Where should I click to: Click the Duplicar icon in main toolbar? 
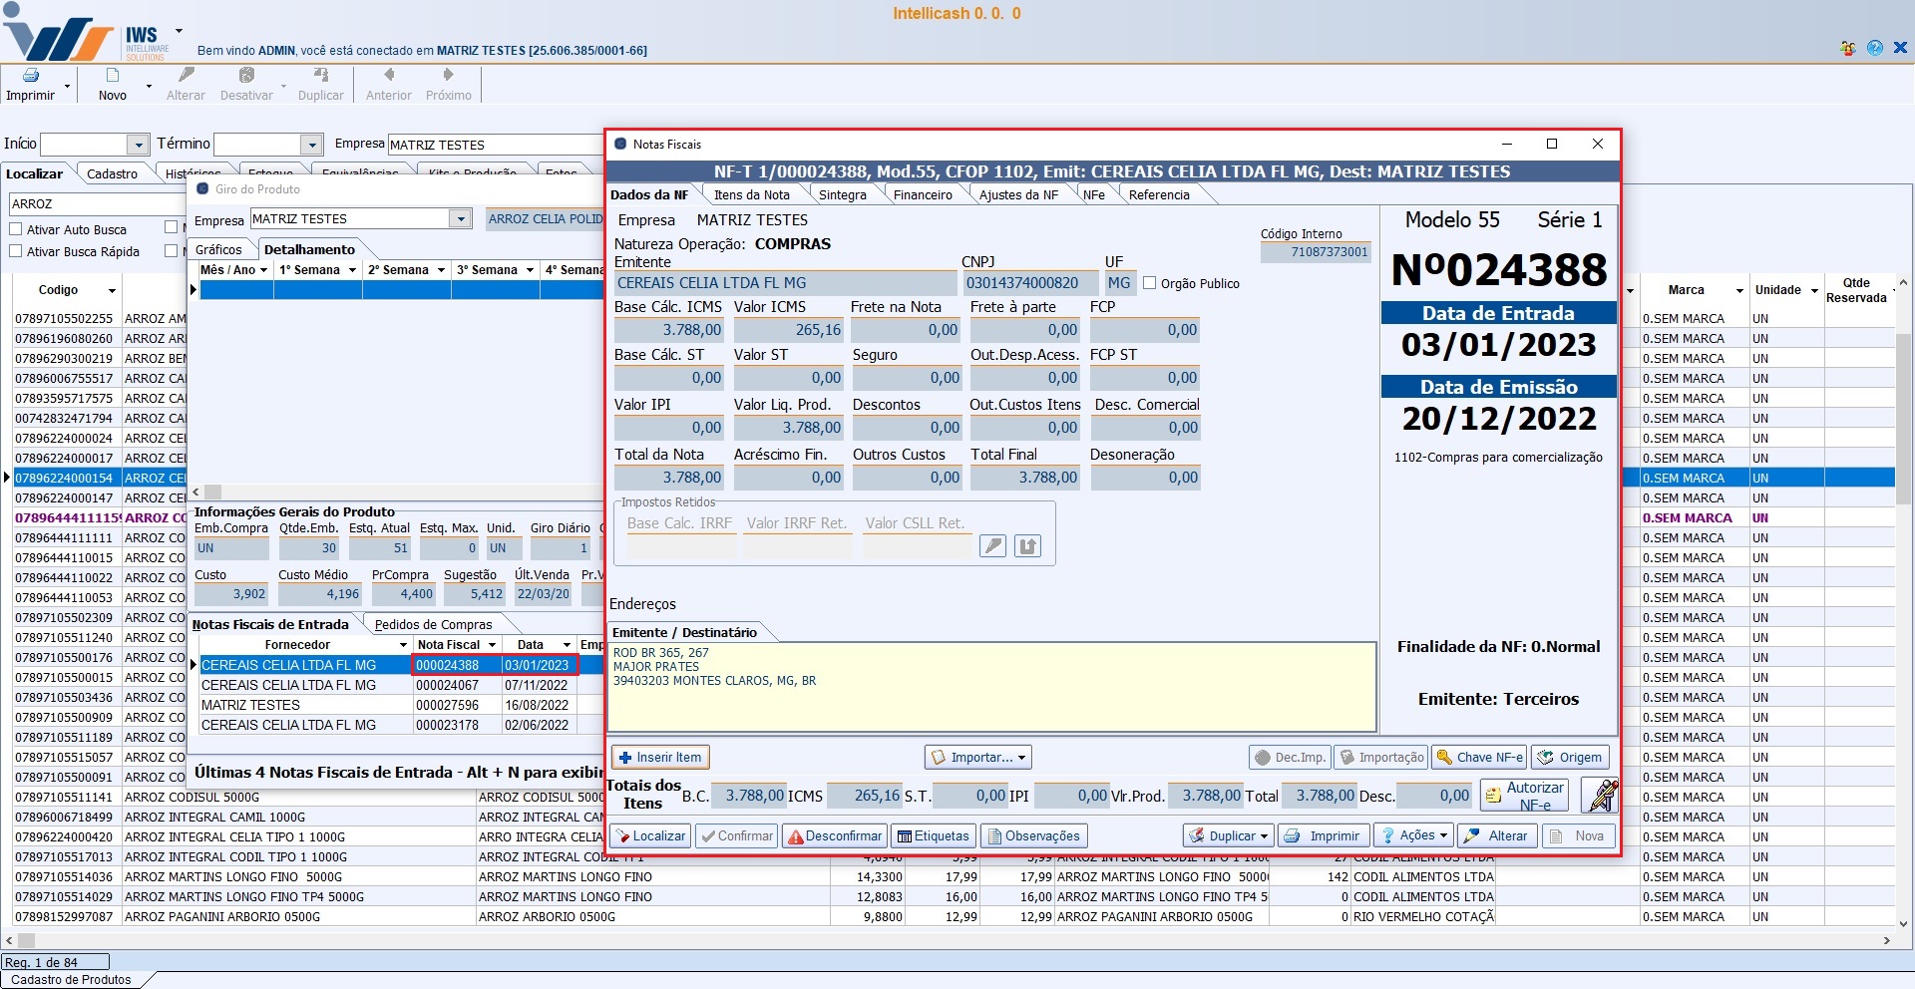pos(321,76)
